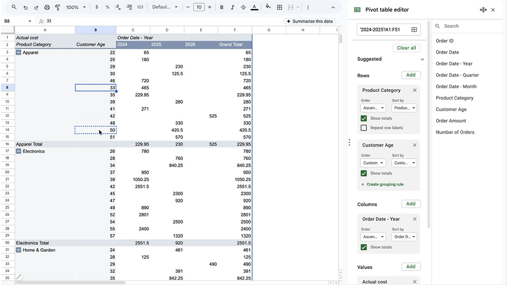Open the editor panel vertical dots handle
The width and height of the screenshot is (507, 285).
pos(349,142)
